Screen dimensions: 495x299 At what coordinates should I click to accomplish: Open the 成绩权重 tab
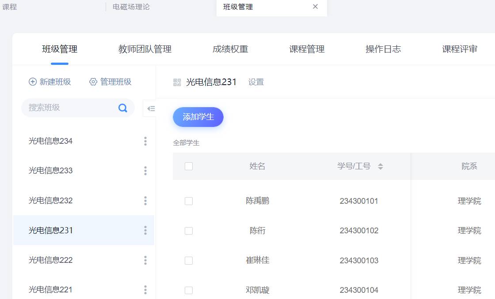[x=230, y=49]
